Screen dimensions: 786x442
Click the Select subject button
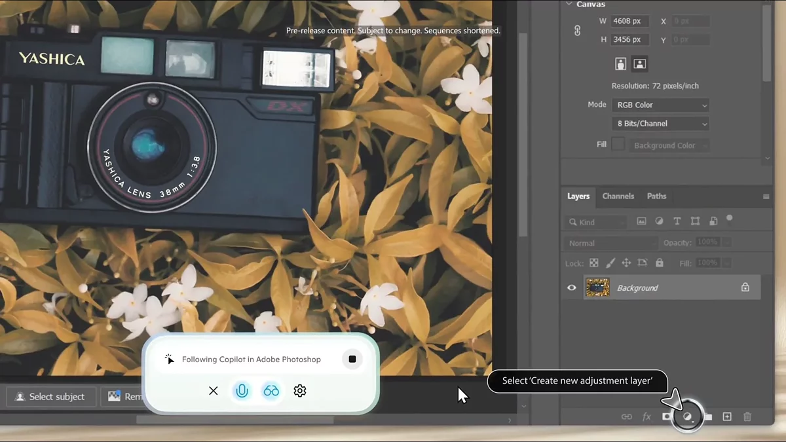pyautogui.click(x=51, y=397)
